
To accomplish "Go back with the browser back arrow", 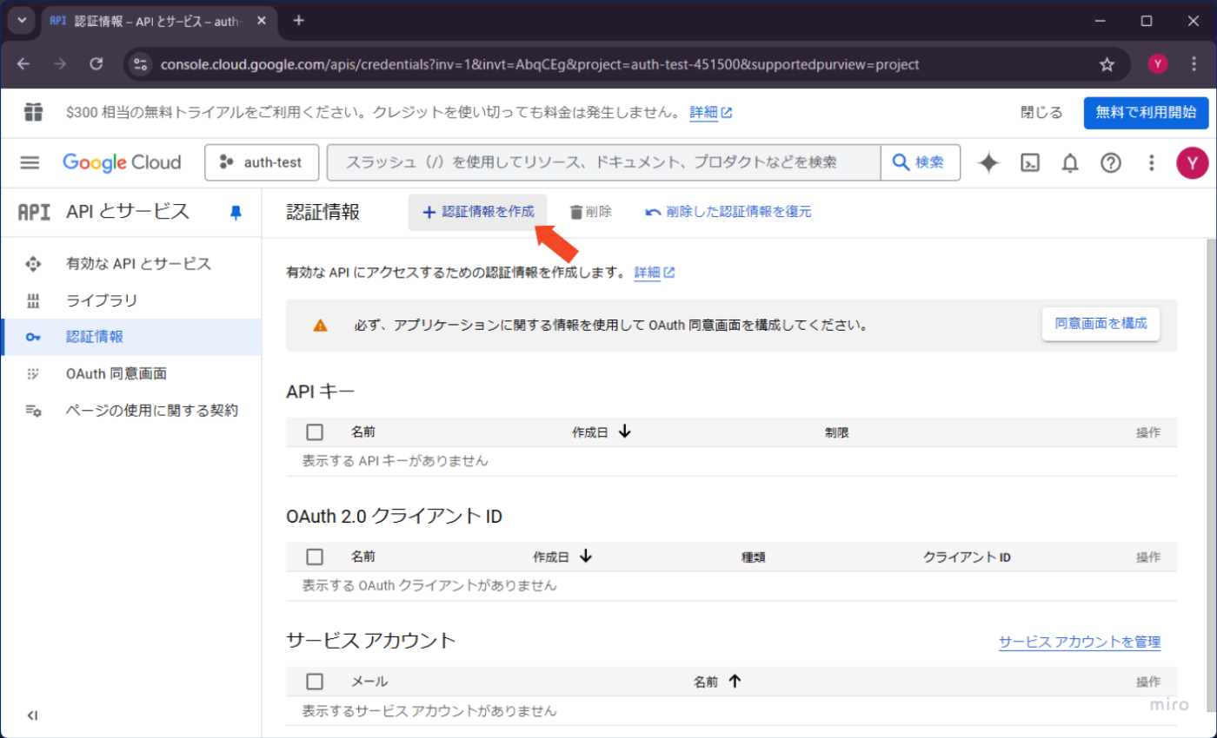I will click(23, 63).
